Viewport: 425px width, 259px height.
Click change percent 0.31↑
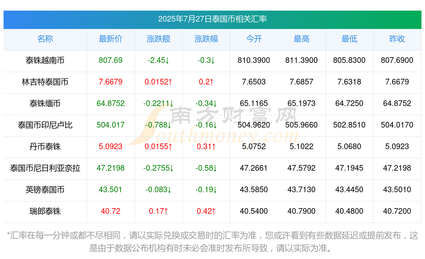206,147
